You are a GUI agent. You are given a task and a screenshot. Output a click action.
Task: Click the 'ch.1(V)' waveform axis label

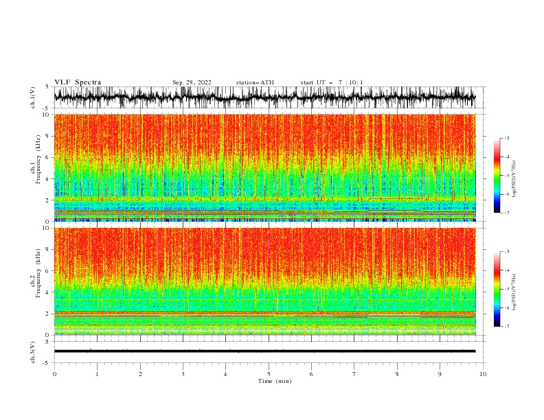[x=33, y=97]
